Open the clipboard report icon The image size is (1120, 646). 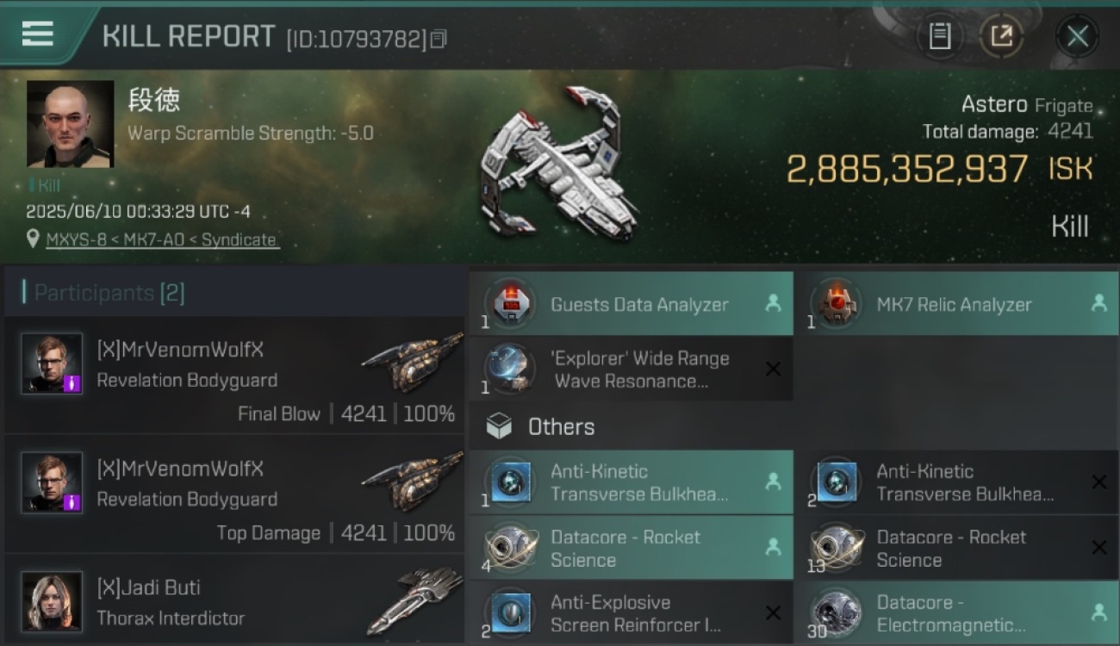[939, 36]
